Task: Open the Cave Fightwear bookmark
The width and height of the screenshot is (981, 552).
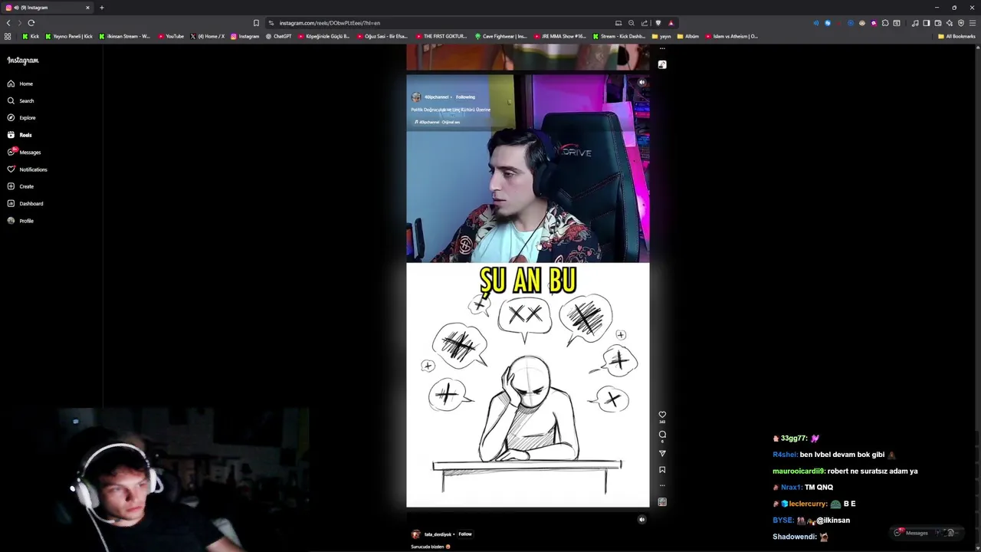Action: pyautogui.click(x=501, y=36)
